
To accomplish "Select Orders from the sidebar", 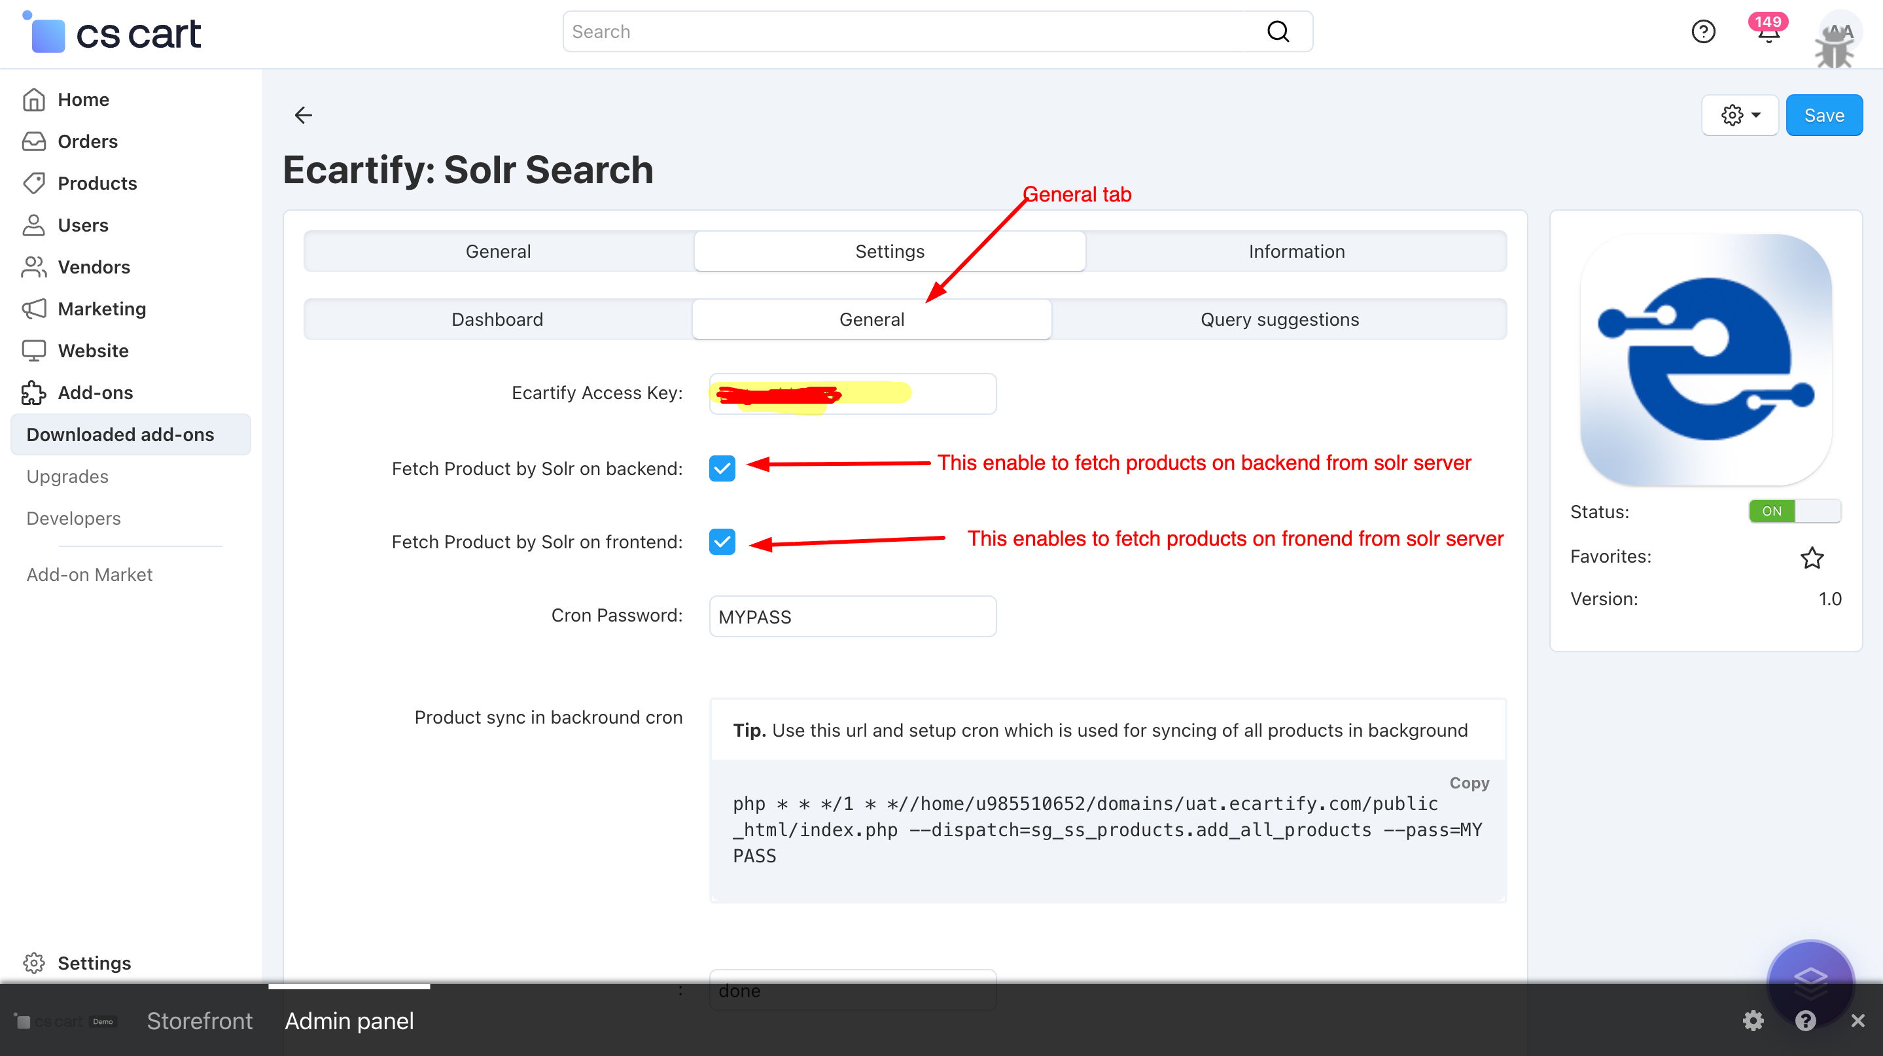I will pyautogui.click(x=88, y=141).
